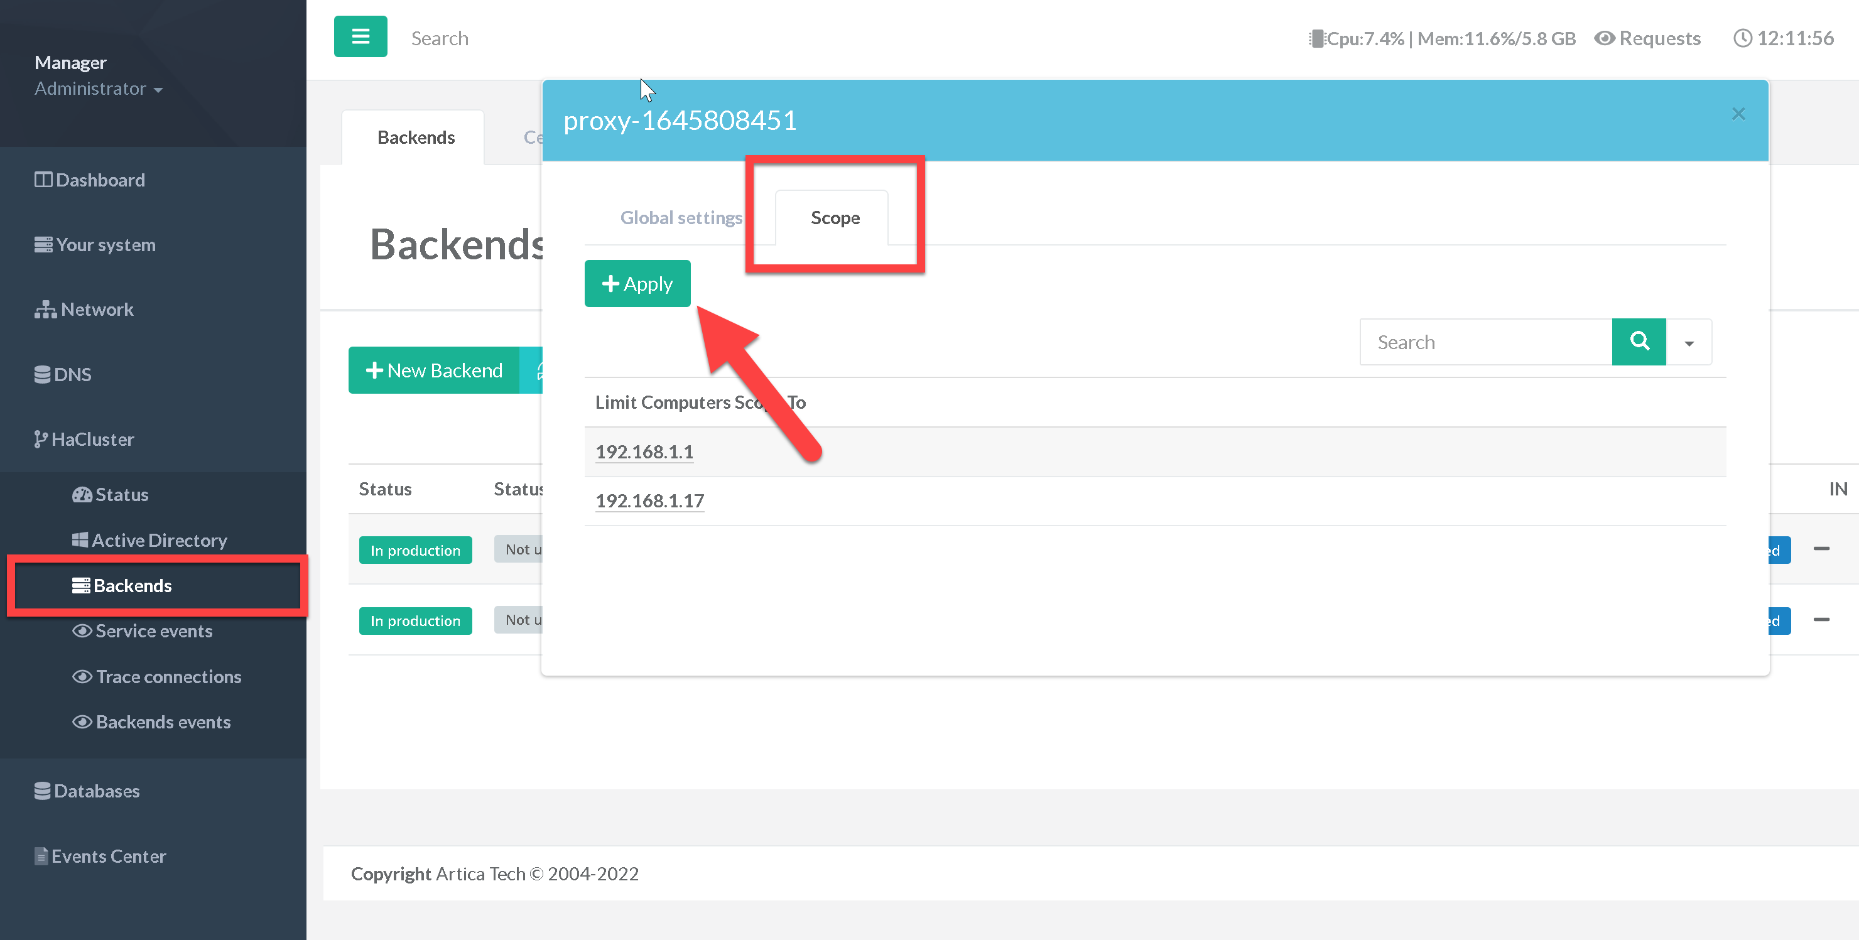The height and width of the screenshot is (940, 1859).
Task: Open Databases in the sidebar
Action: point(87,791)
